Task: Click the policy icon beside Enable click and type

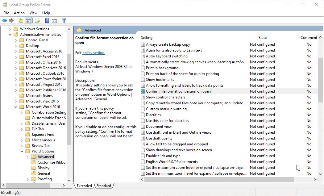Action: [143, 156]
